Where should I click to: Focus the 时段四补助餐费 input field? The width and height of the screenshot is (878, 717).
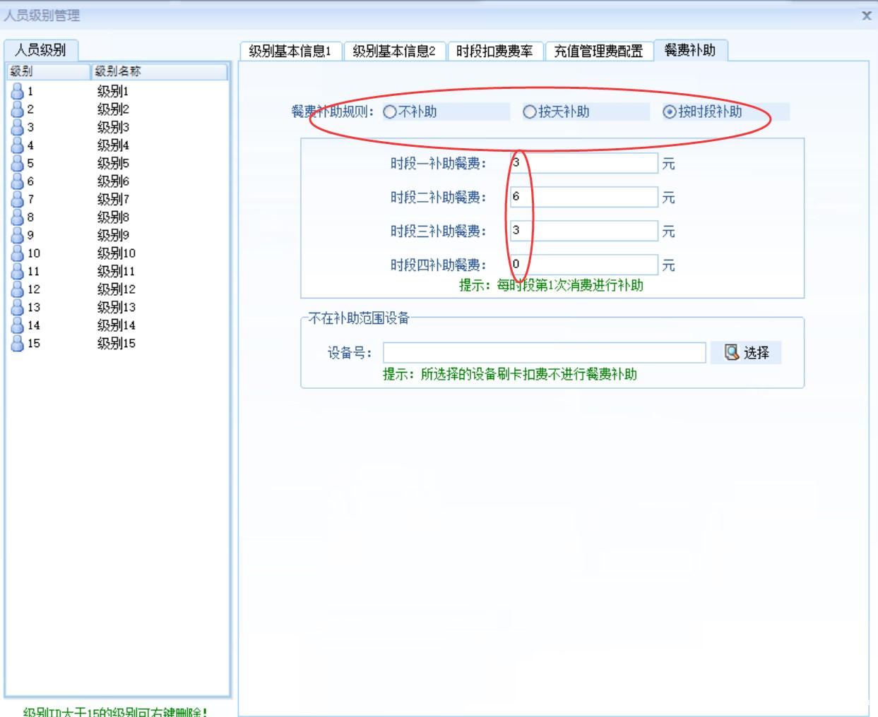583,265
